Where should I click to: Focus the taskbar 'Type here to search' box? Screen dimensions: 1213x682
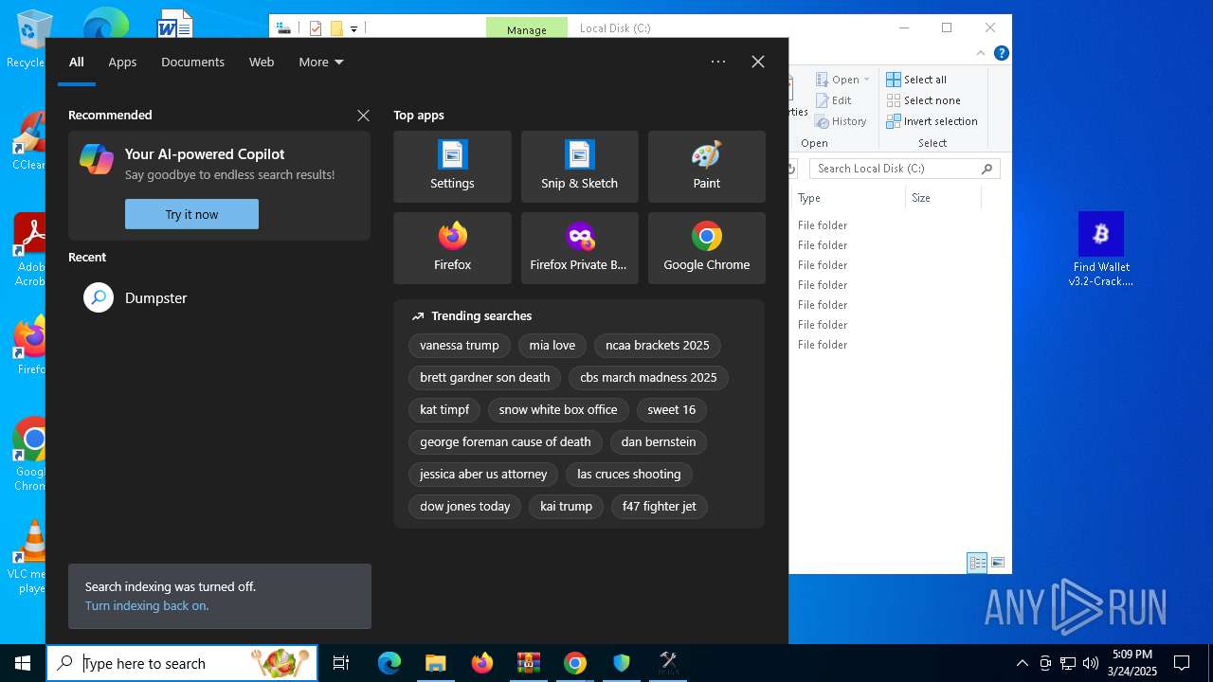coord(182,663)
